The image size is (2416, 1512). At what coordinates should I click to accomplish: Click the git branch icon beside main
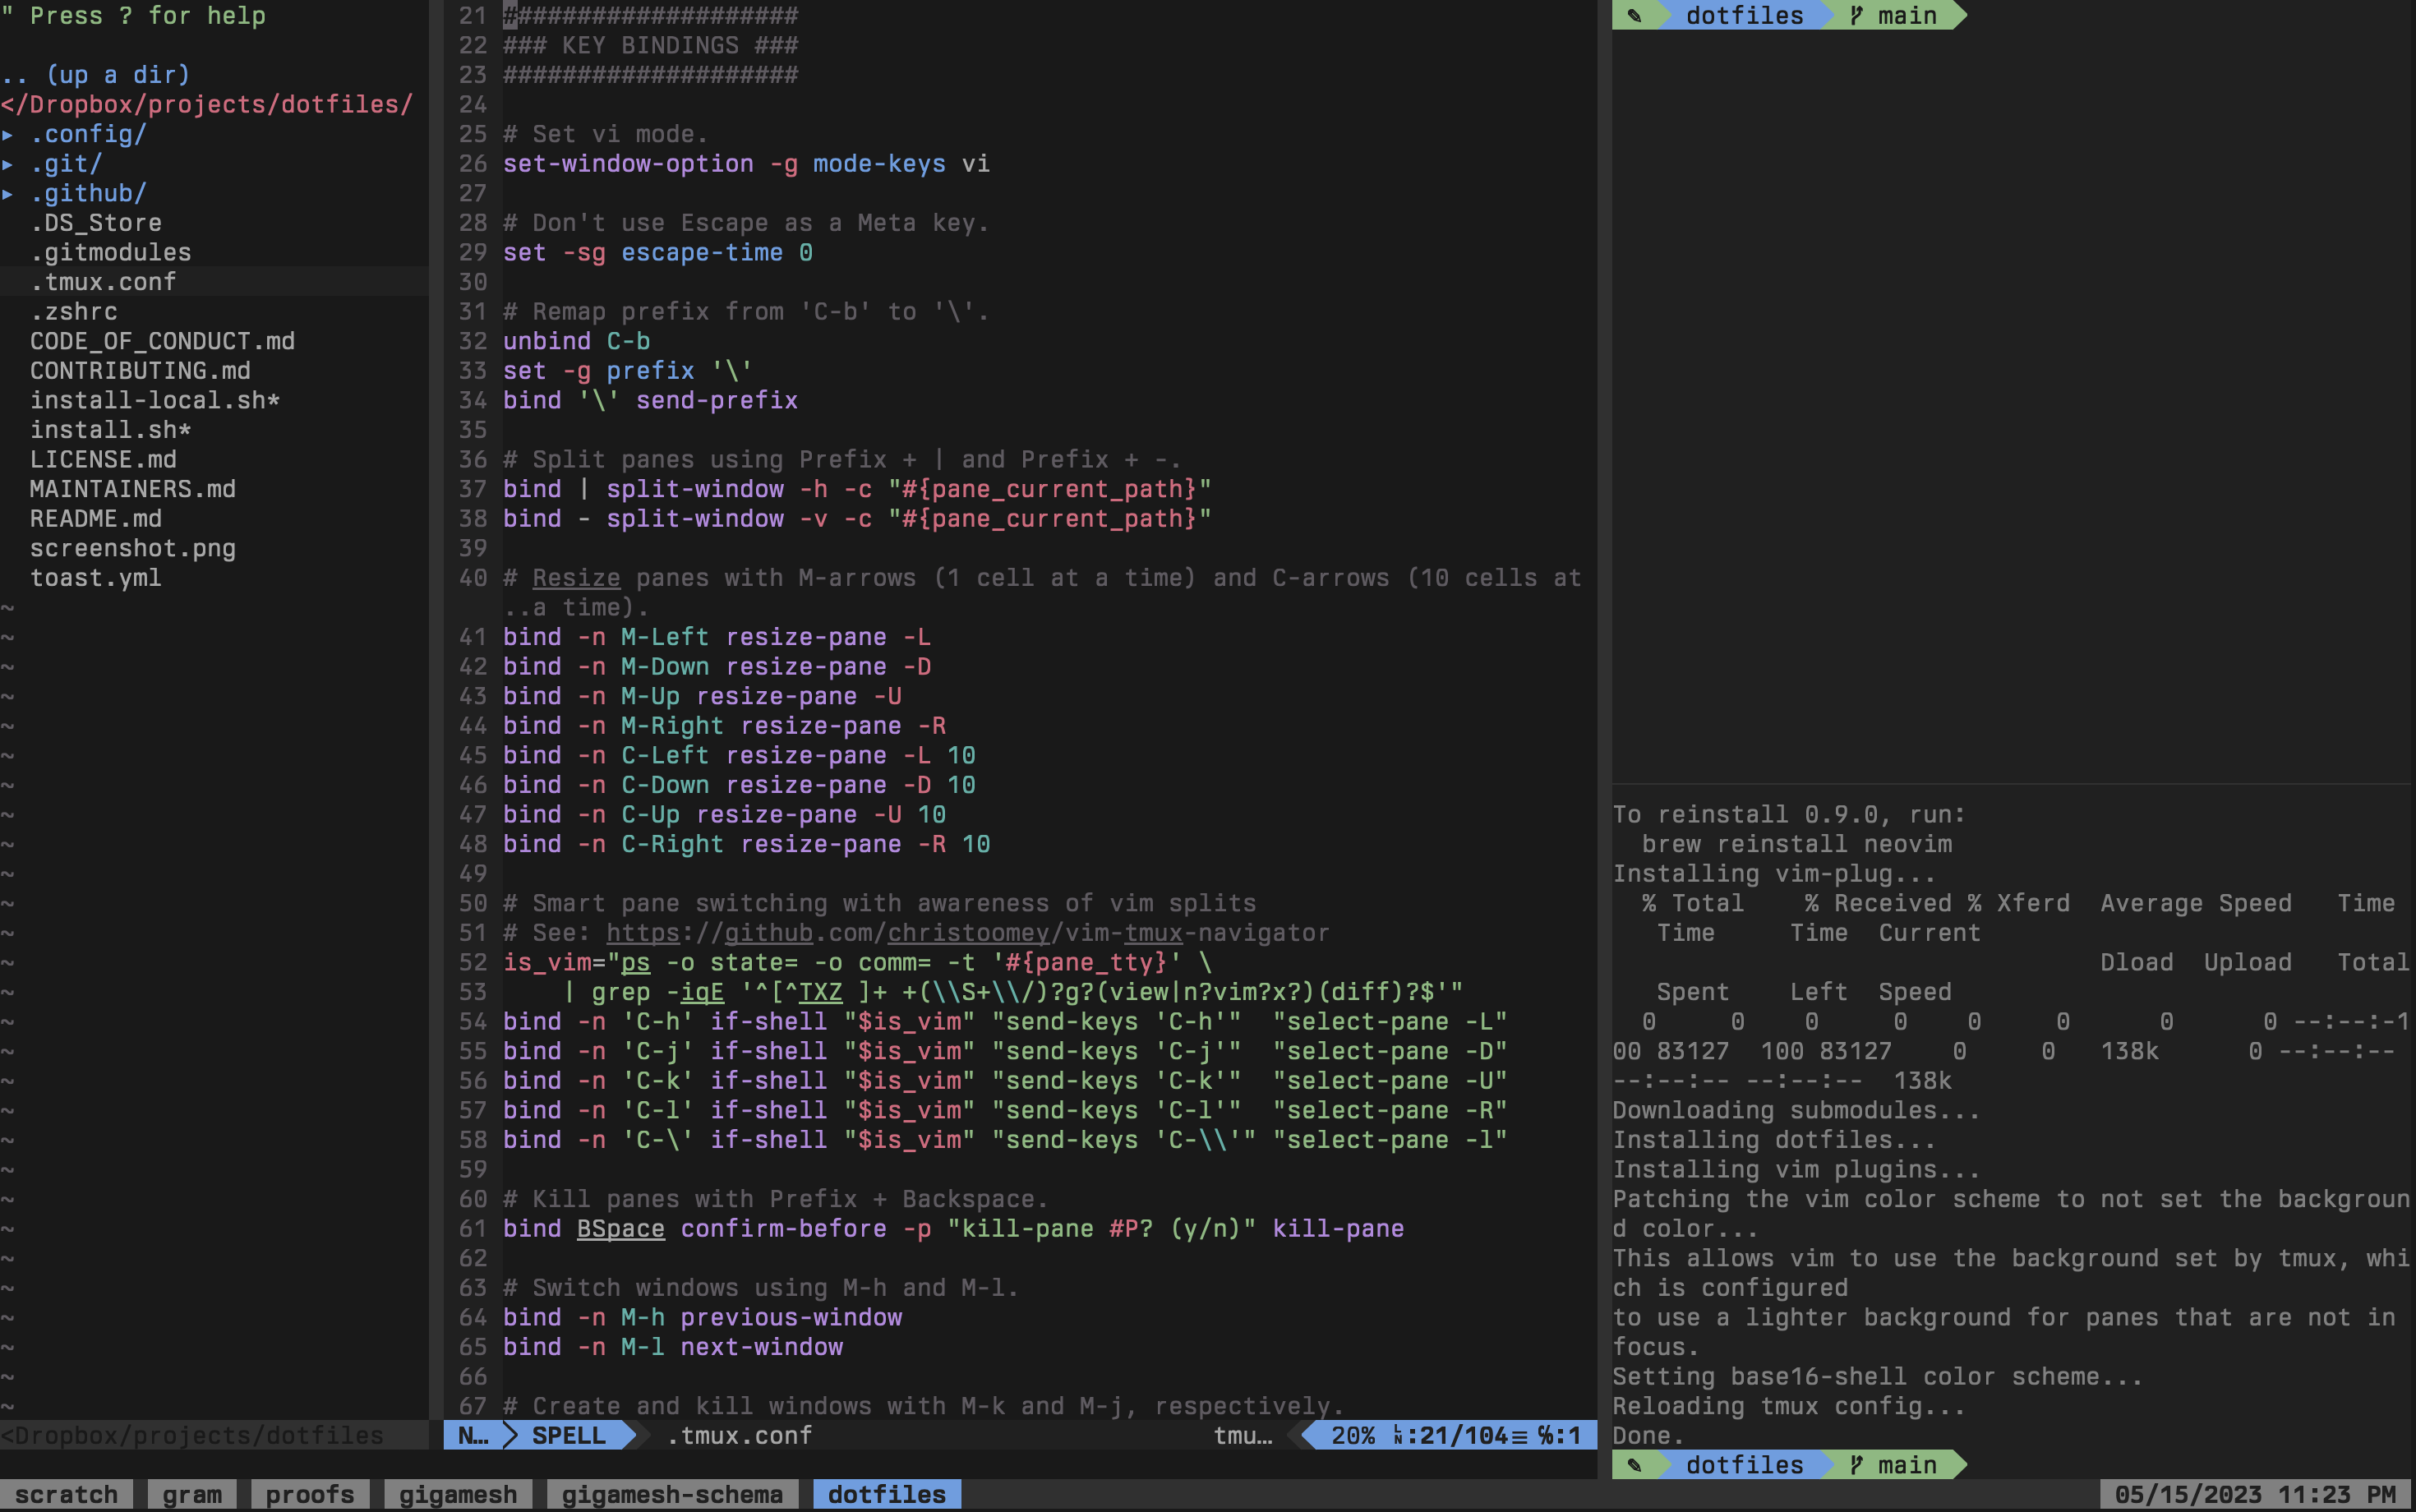tap(1856, 15)
